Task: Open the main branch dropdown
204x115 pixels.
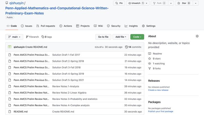Action: point(14,37)
